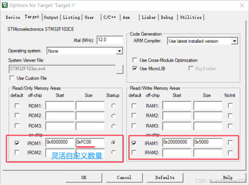Click the Keil uVision icon in title bar
Image resolution: width=249 pixels, height=185 pixels.
point(4,5)
